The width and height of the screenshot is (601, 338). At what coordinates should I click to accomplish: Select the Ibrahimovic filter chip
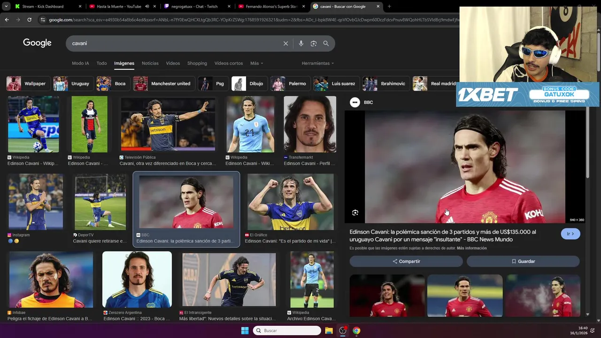pos(385,84)
